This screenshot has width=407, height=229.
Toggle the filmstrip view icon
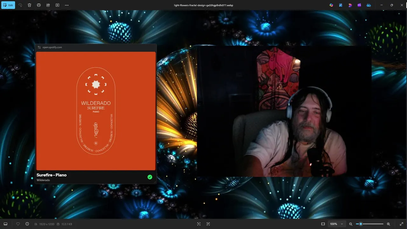5,224
